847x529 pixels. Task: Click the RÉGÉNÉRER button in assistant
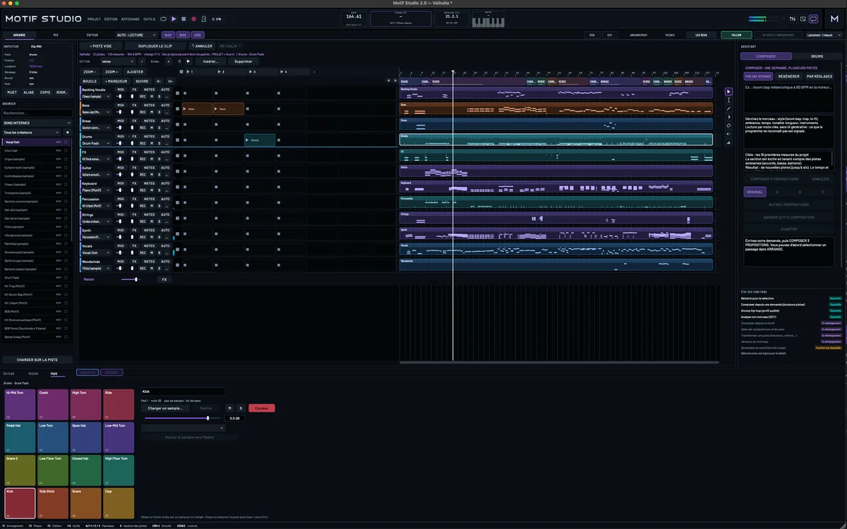pyautogui.click(x=788, y=76)
